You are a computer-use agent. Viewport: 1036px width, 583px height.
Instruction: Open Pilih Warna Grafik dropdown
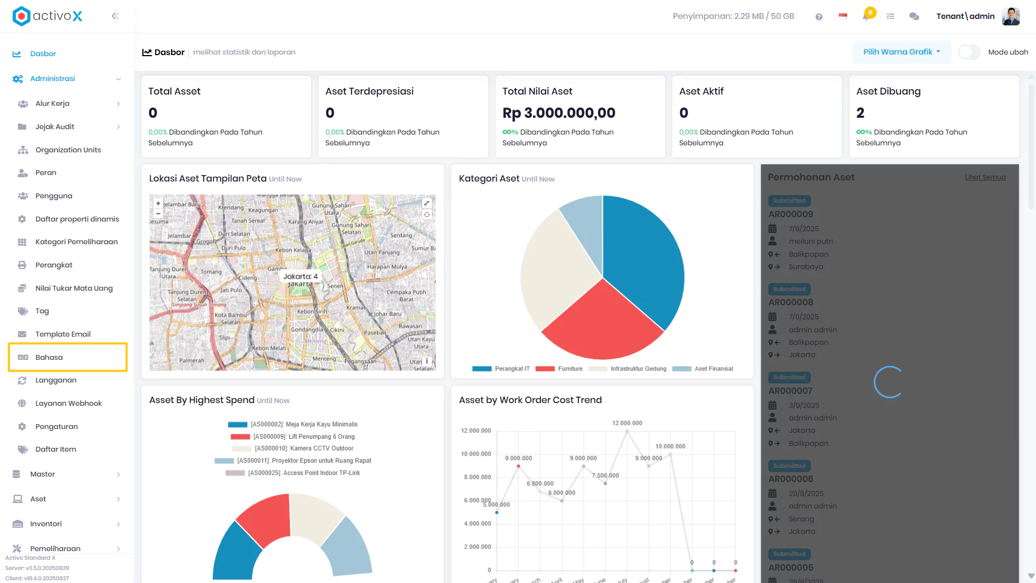tap(902, 52)
